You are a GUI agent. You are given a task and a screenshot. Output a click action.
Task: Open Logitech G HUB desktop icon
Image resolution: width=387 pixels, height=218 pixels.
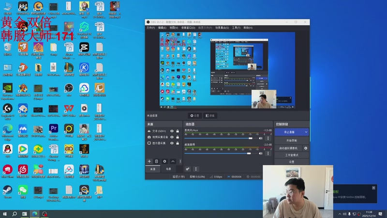(8, 111)
